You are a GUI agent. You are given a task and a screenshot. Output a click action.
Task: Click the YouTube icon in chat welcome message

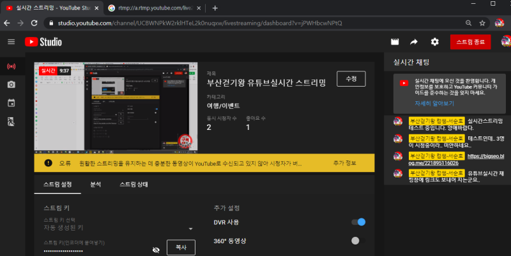coord(404,83)
